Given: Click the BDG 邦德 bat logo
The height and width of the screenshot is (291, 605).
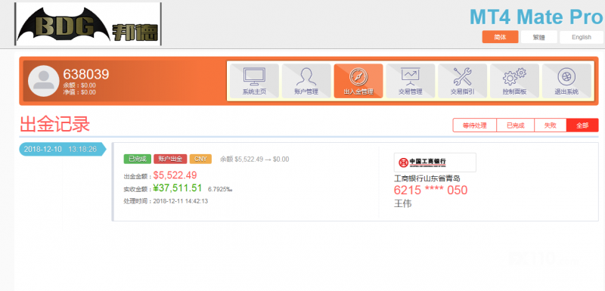Looking at the screenshot, I should [88, 24].
